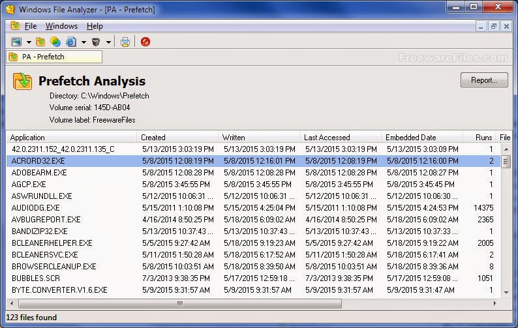The image size is (518, 328).
Task: Select the 42.0.2311.152_42.0.2311.135_C entry
Action: point(63,149)
